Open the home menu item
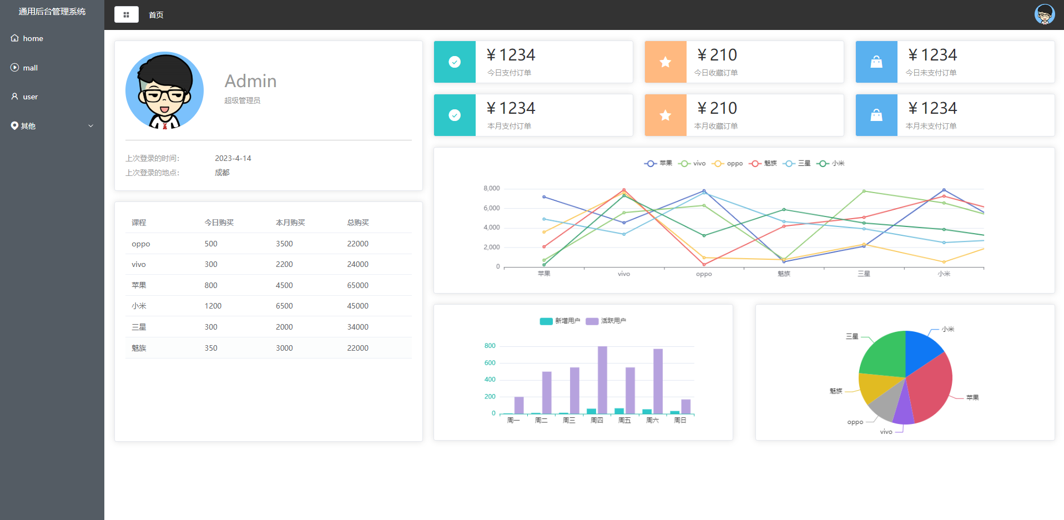 52,38
